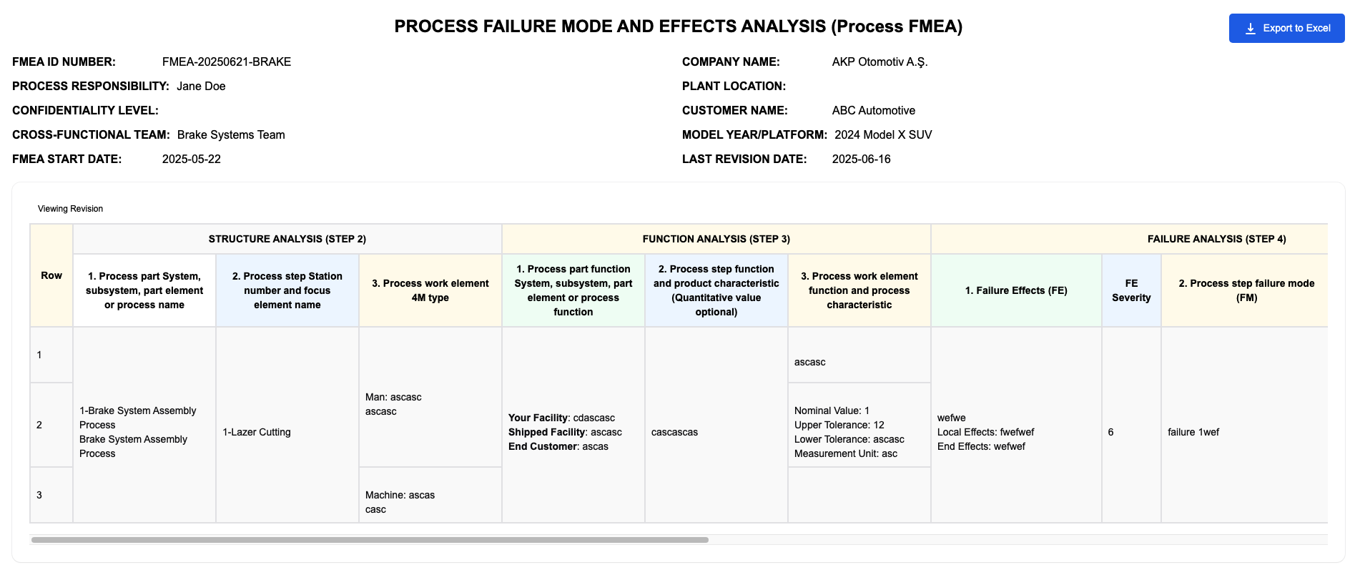Click the Machine: ascas work element cell
The image size is (1355, 580).
click(430, 495)
